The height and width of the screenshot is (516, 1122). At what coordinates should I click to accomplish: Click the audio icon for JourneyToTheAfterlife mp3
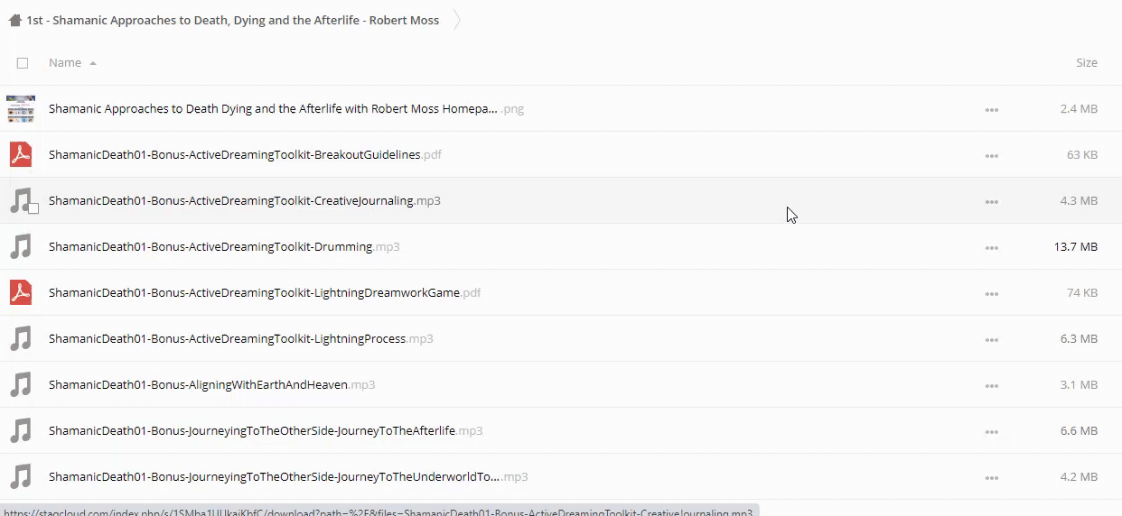[x=21, y=431]
